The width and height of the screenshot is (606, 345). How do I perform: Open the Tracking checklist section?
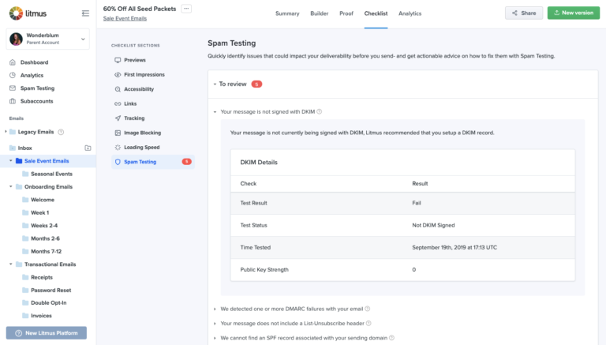coord(134,118)
